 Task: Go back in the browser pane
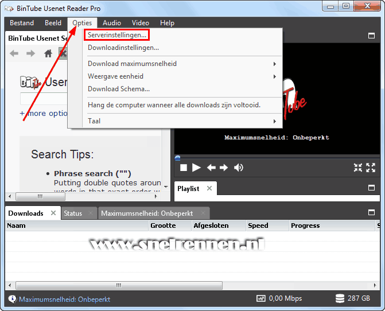14,53
